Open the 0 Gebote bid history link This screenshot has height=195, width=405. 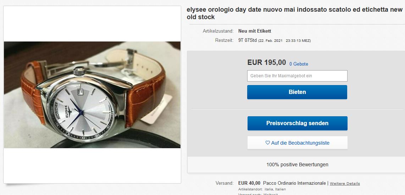[299, 64]
